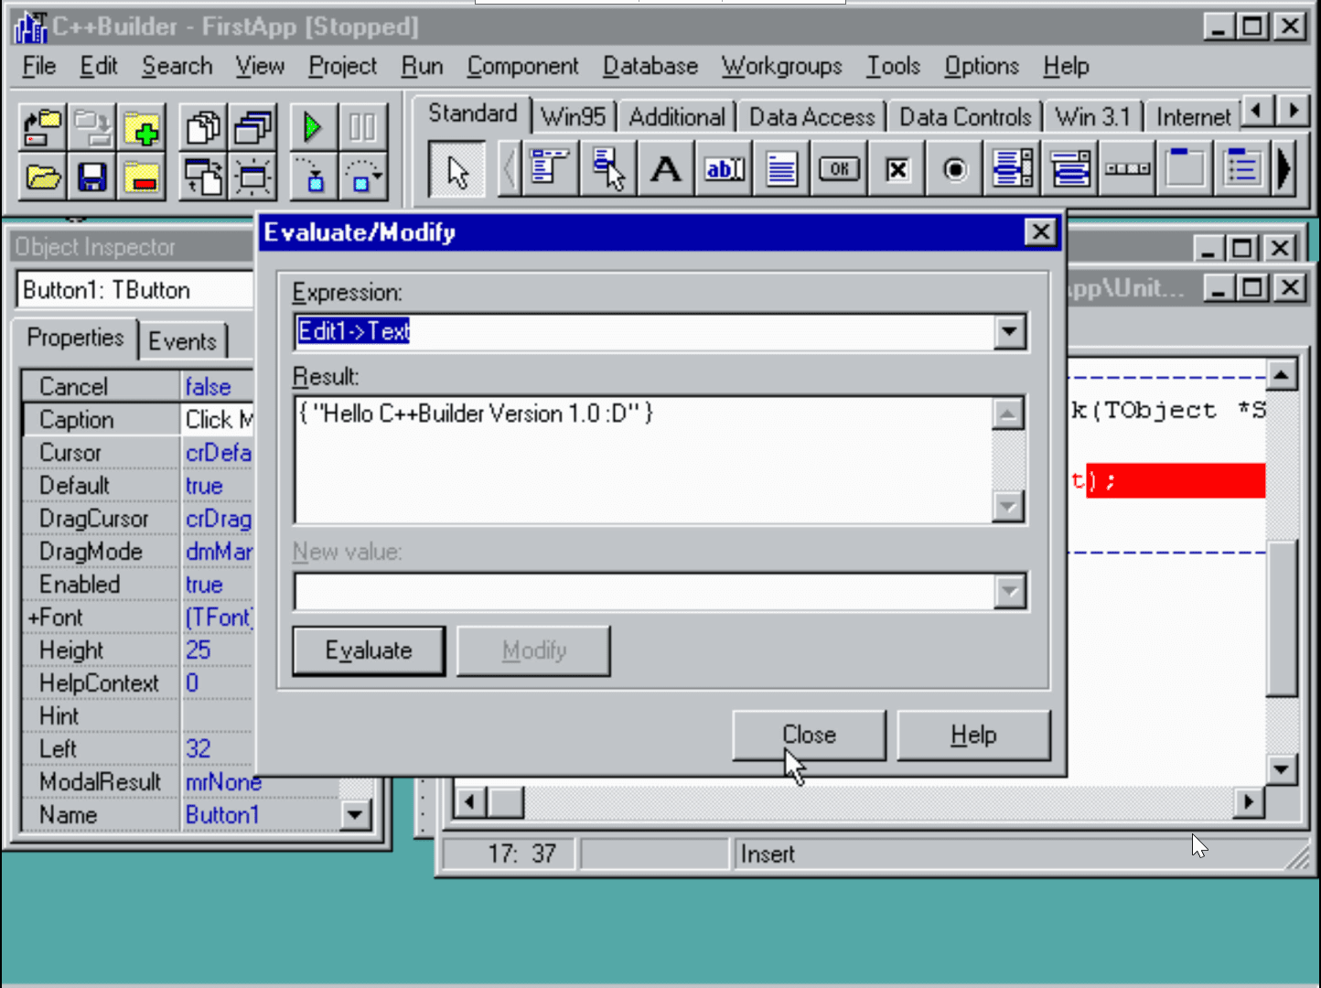Select the PopupMenu component icon
Viewport: 1321px width, 988px height.
(x=607, y=169)
